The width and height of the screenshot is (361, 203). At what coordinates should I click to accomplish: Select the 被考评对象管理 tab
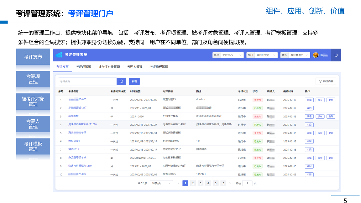[x=109, y=67]
